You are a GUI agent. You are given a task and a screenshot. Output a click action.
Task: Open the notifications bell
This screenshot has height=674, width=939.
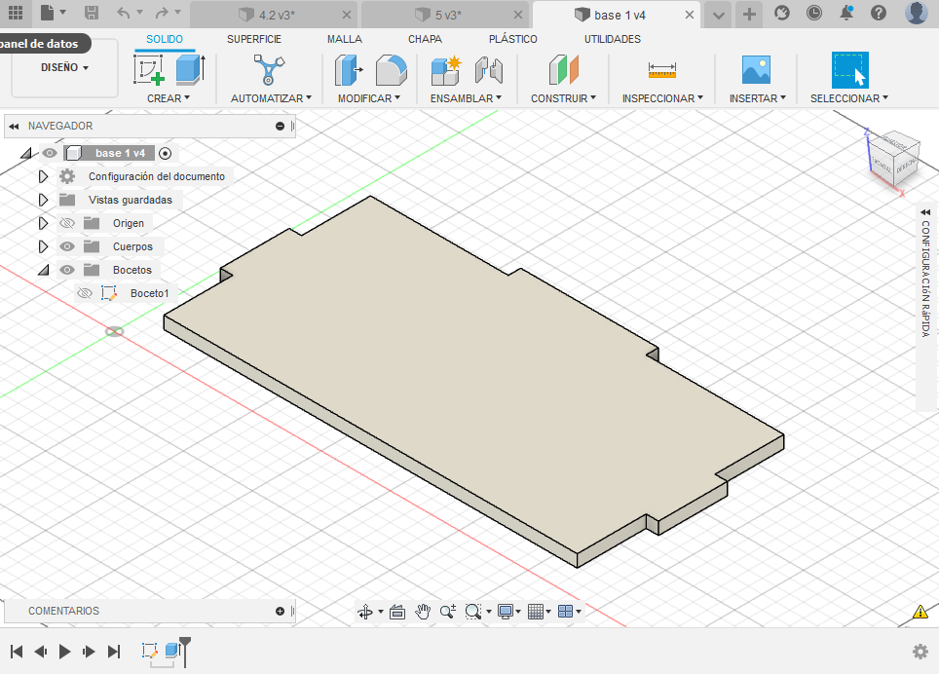point(846,13)
